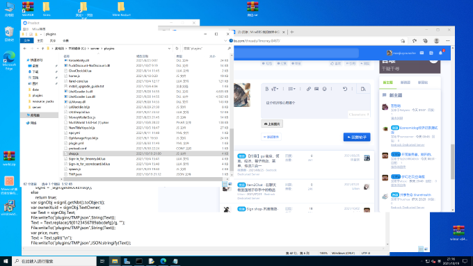Go back in Explorer navigation

(25, 48)
